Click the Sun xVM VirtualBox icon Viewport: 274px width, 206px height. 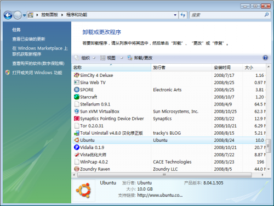(x=77, y=112)
